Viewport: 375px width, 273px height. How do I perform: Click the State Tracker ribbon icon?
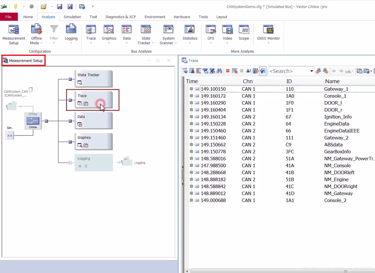(146, 34)
